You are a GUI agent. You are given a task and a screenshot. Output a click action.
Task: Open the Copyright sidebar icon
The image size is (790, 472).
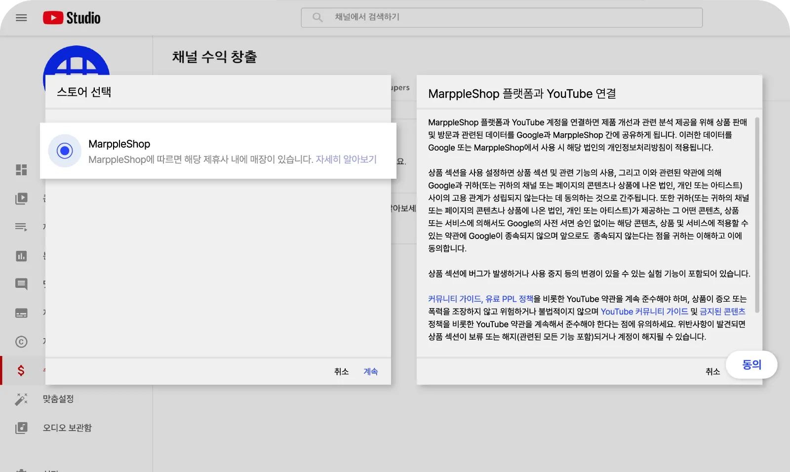click(x=21, y=342)
